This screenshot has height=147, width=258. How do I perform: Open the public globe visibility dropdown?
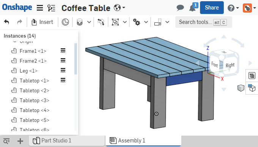[x=120, y=8]
